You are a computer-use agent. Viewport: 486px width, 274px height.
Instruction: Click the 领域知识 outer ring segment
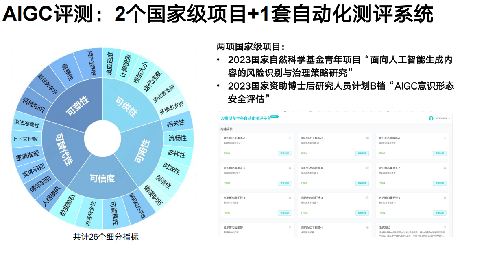click(34, 104)
